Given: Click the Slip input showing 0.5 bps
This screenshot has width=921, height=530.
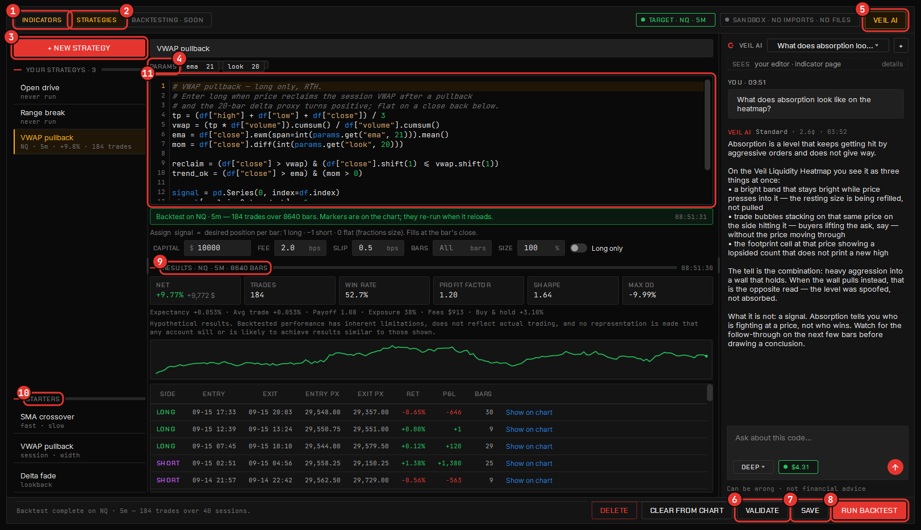Looking at the screenshot, I should click(x=378, y=248).
